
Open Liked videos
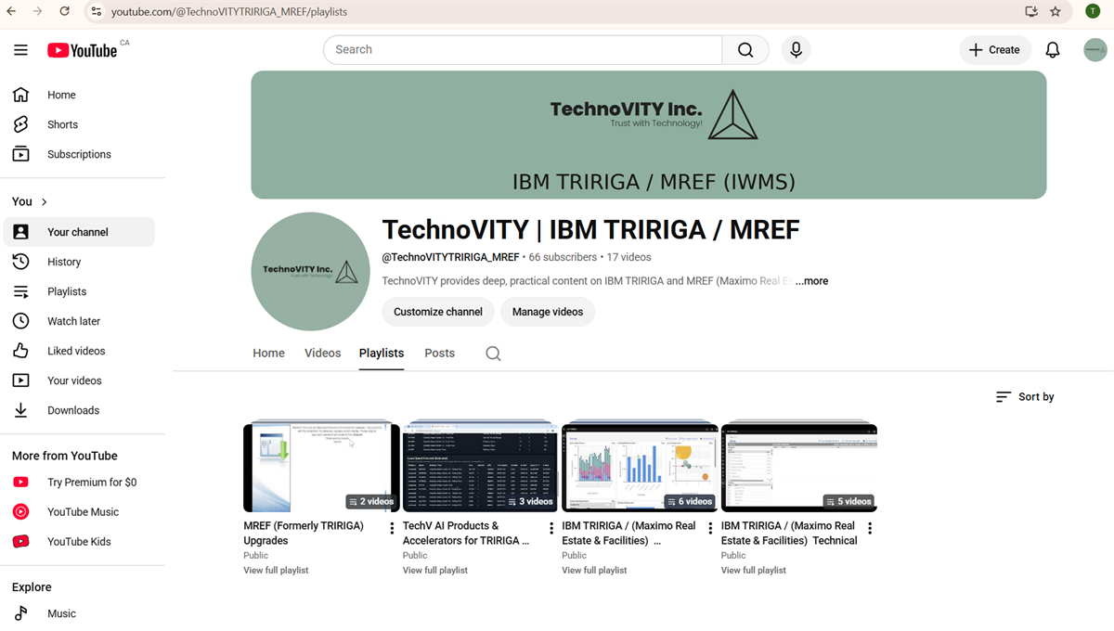tap(79, 351)
